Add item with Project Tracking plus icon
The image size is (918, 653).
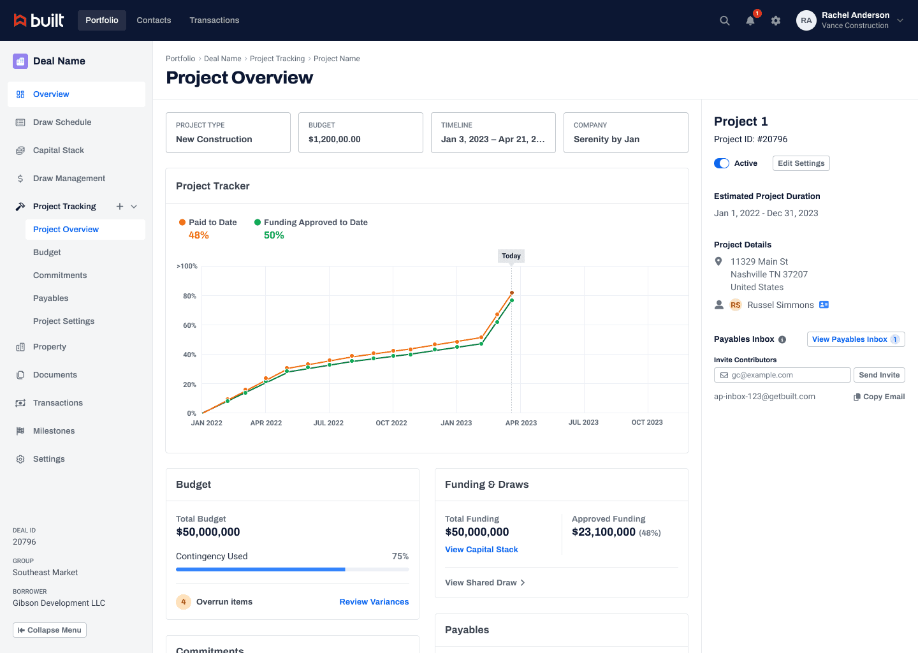point(119,207)
